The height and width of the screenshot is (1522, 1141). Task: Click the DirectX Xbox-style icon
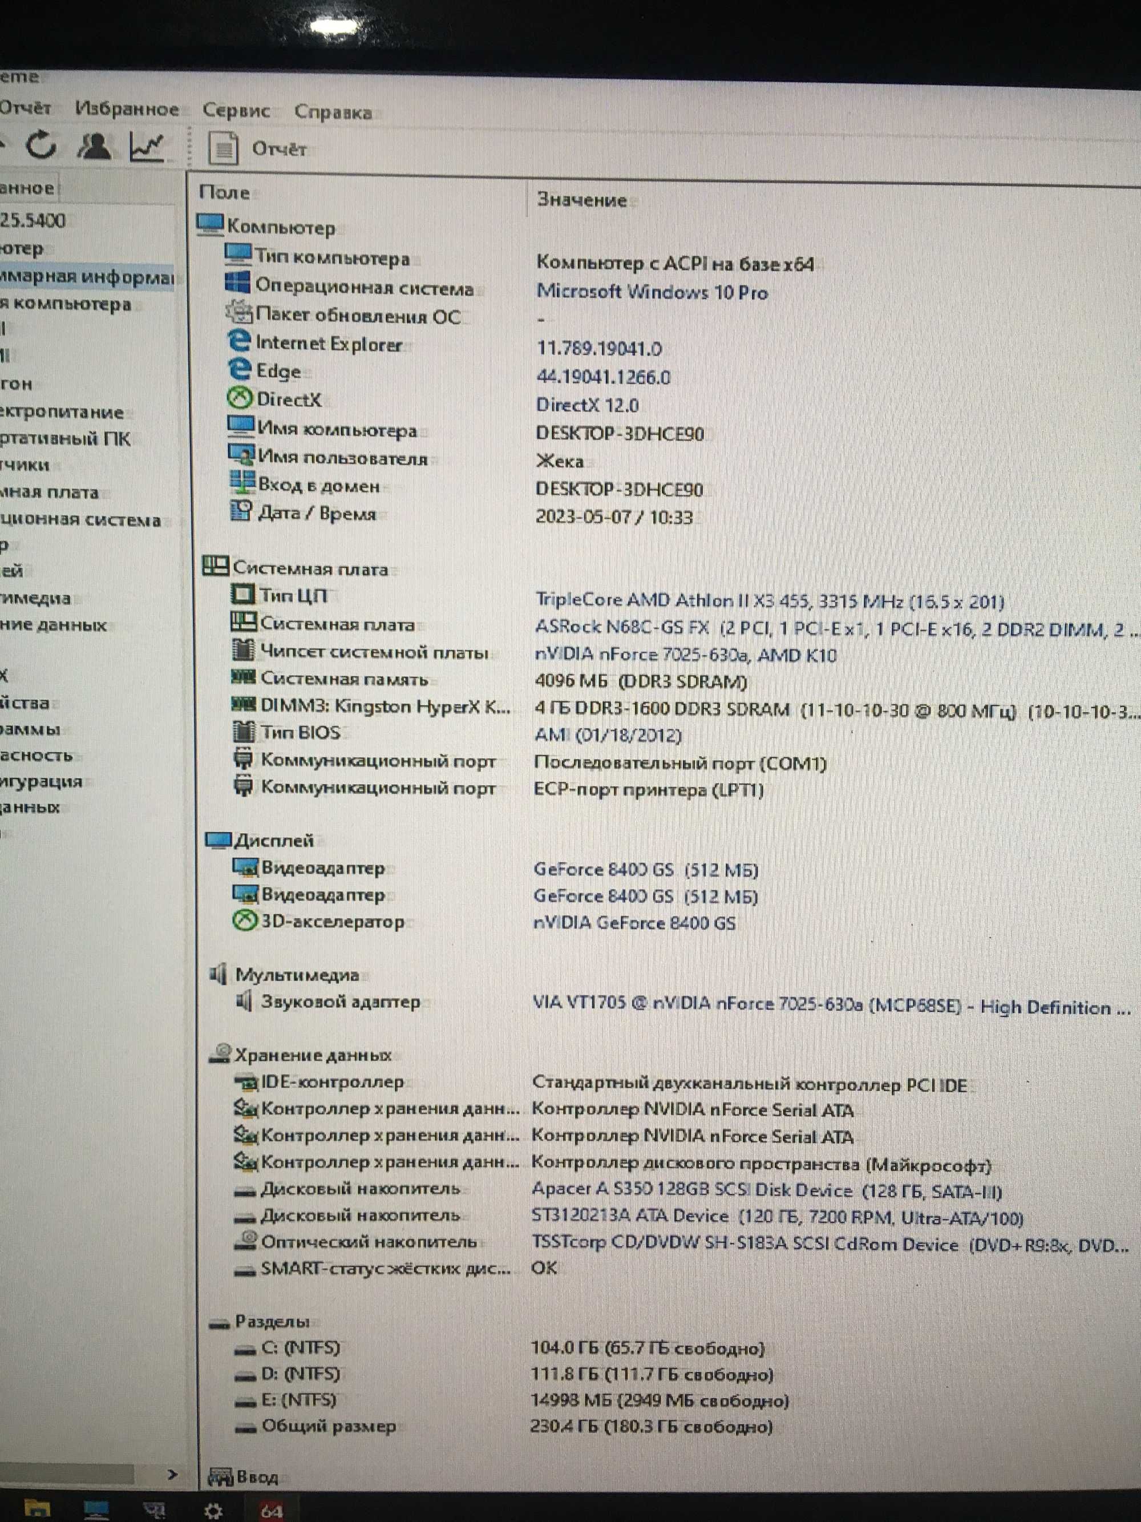coord(240,398)
